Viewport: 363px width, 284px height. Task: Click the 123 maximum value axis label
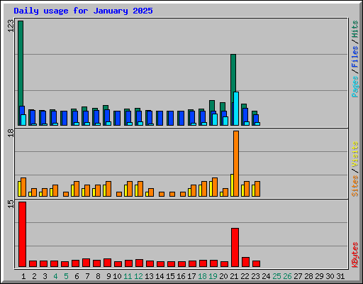(x=11, y=26)
